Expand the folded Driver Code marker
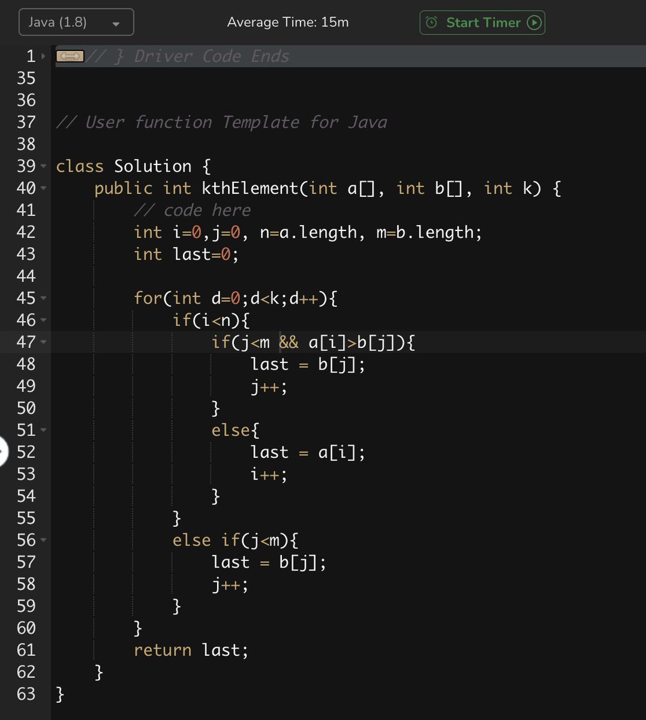646x720 pixels. 70,56
